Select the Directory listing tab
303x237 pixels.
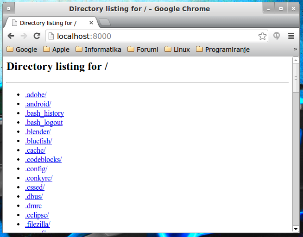point(49,23)
